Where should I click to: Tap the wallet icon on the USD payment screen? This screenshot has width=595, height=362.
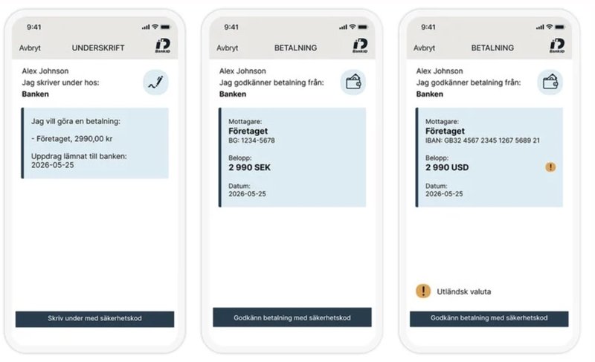click(550, 82)
